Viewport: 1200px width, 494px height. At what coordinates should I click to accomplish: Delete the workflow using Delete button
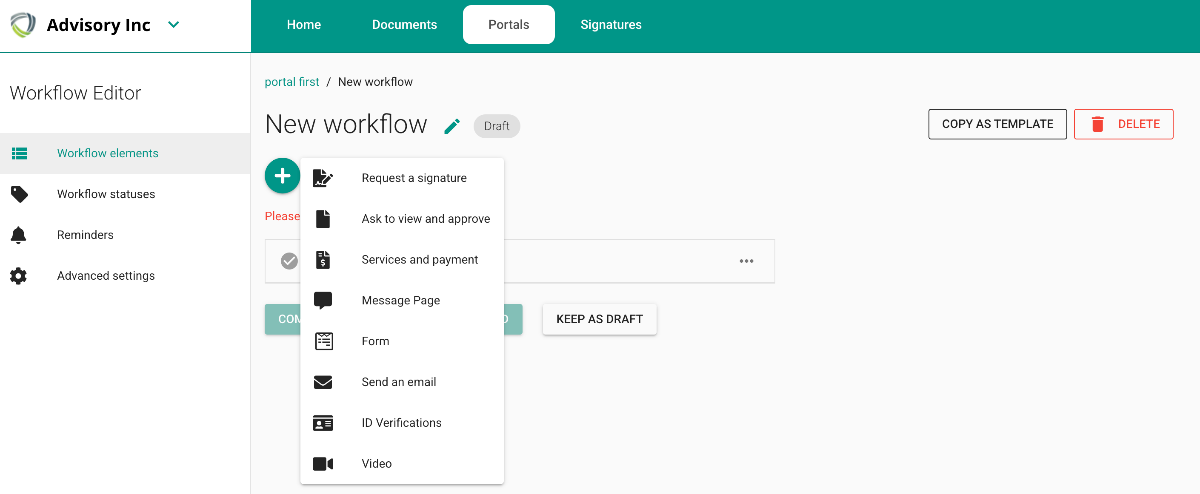coord(1123,124)
